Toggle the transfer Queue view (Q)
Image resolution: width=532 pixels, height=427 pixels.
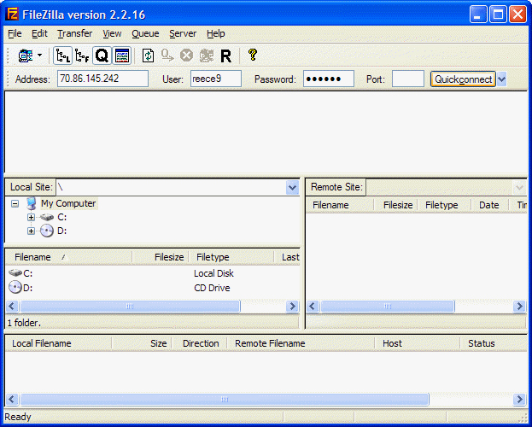(102, 56)
